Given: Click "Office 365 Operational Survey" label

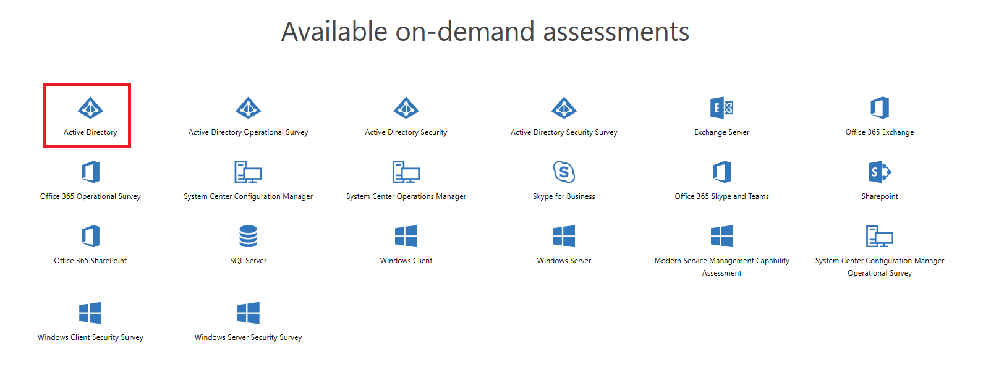Looking at the screenshot, I should click(90, 196).
